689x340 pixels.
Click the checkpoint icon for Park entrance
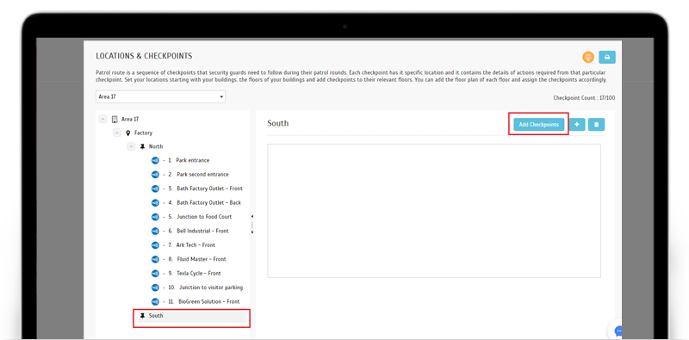pyautogui.click(x=155, y=160)
